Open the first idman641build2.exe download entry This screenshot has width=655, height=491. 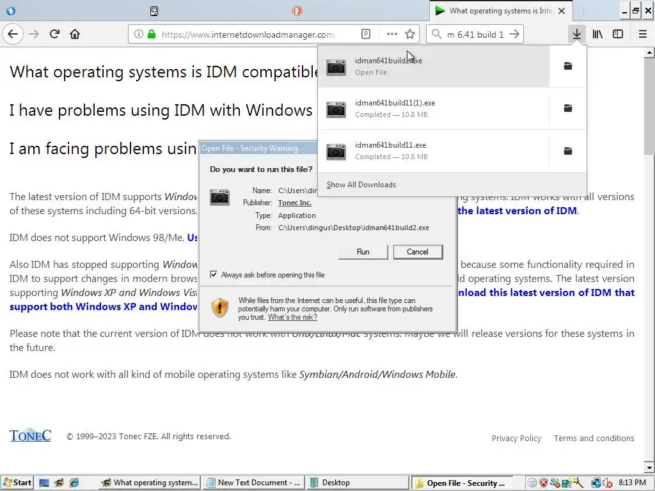click(x=433, y=66)
